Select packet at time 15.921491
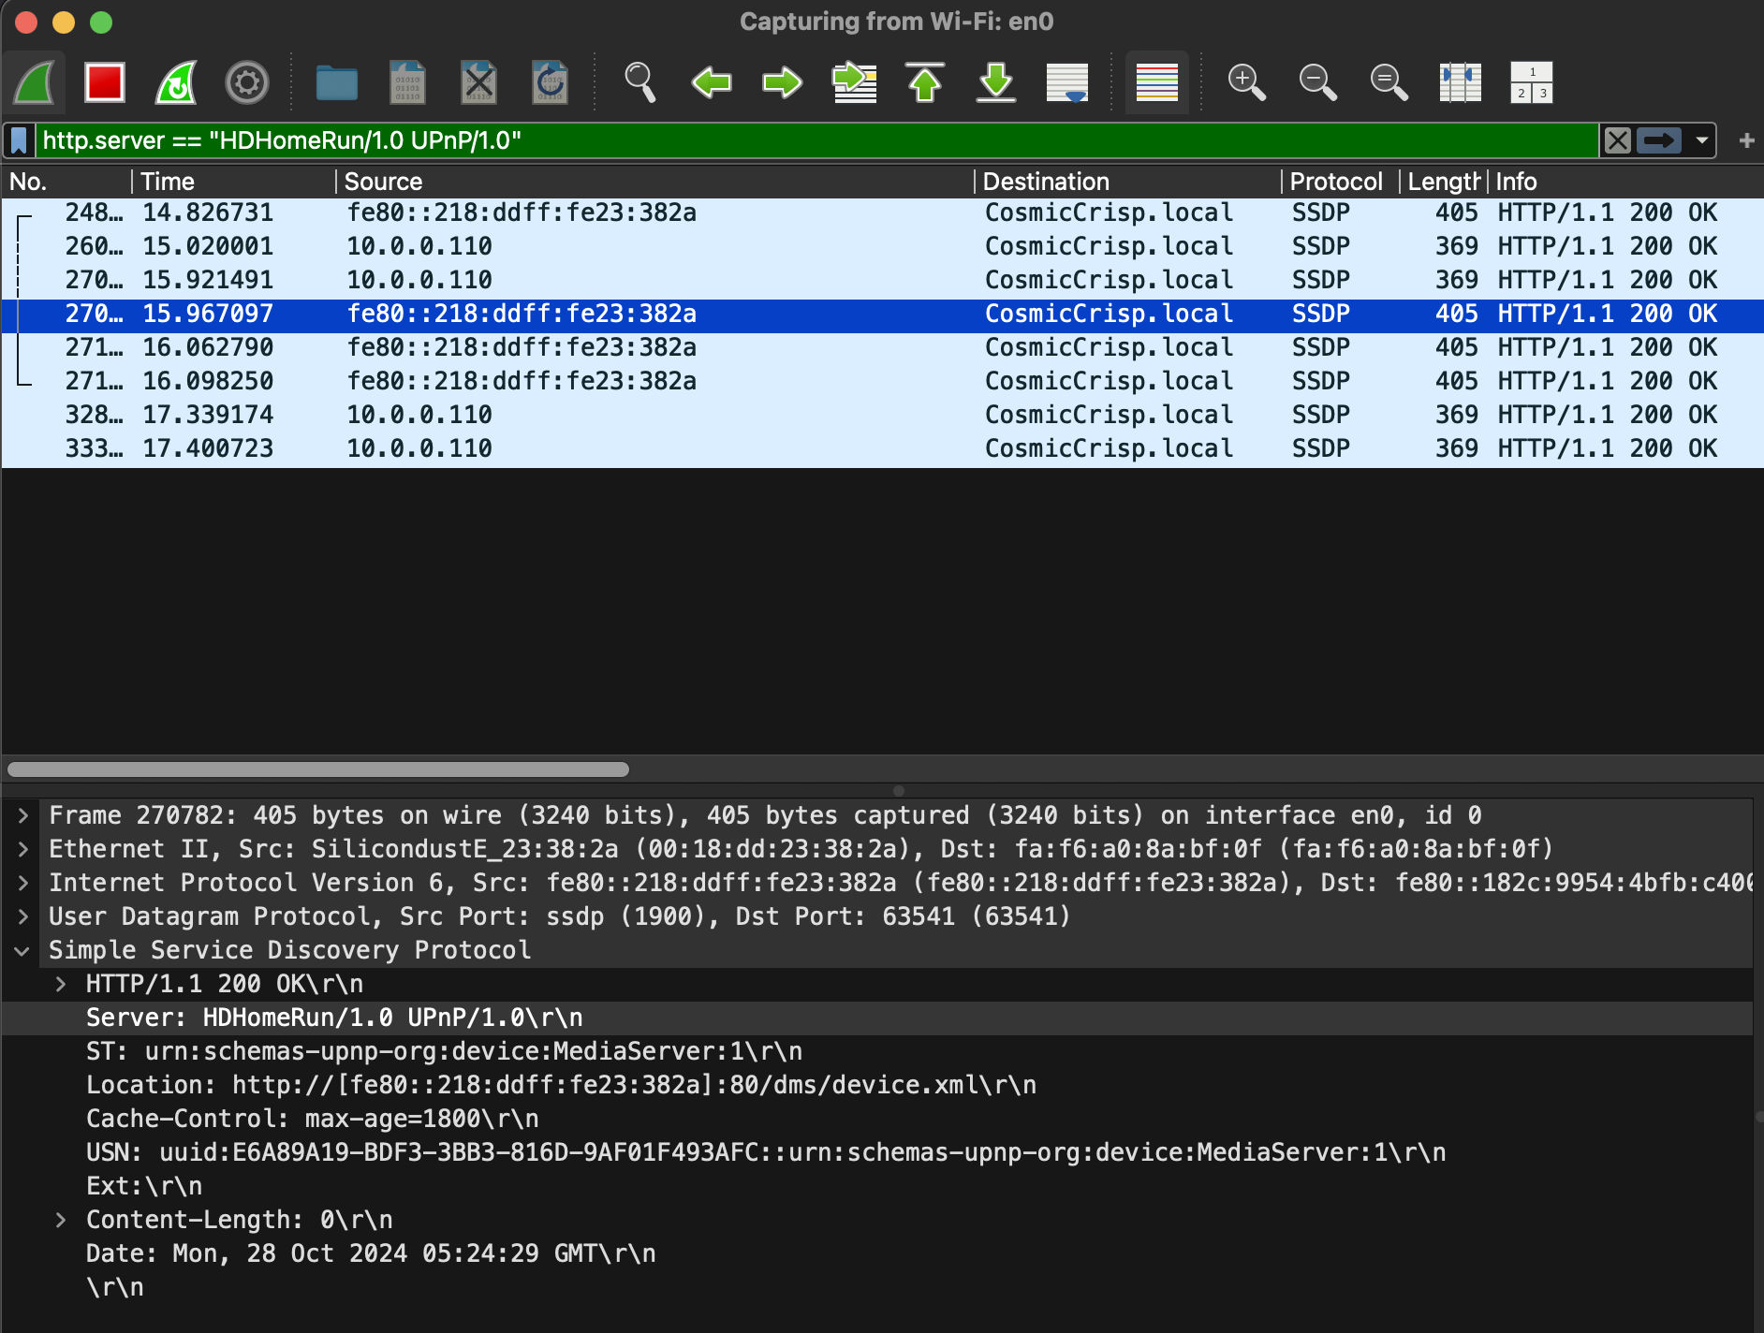 tap(882, 281)
